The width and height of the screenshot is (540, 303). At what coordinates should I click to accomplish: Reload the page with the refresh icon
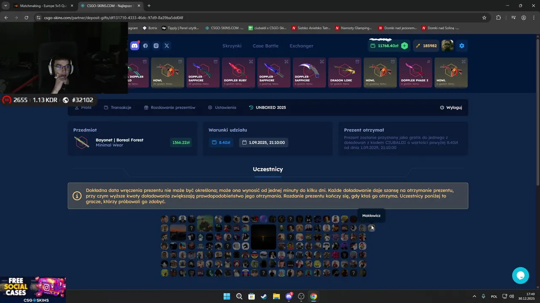click(x=26, y=18)
